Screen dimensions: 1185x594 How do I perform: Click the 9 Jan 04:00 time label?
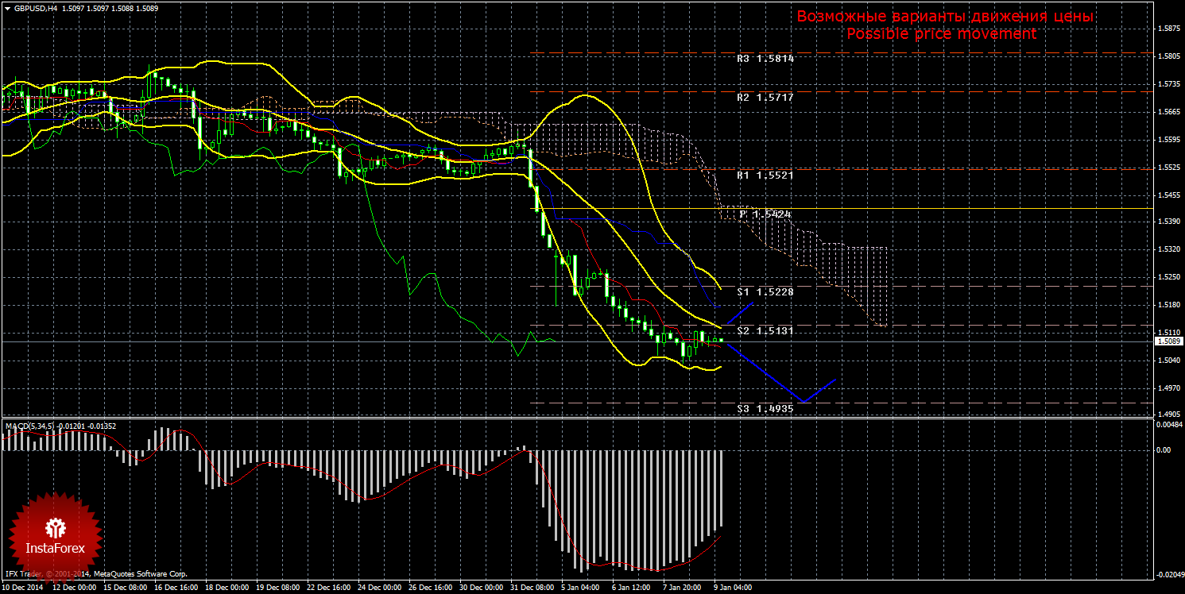(734, 588)
